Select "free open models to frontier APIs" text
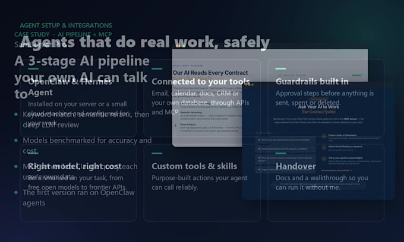This screenshot has height=242, width=404. coord(77,187)
